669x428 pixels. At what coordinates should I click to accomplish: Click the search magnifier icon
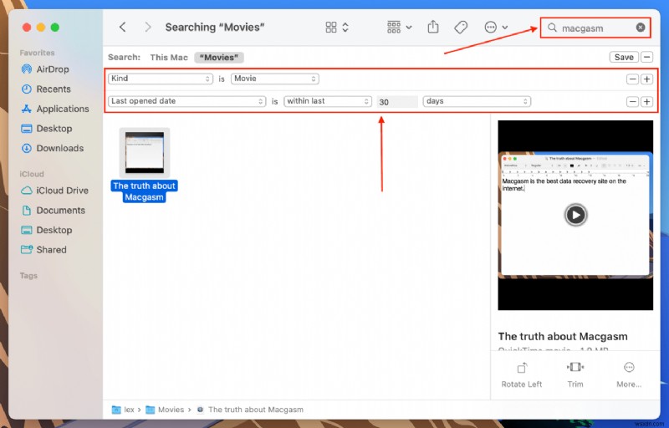click(x=552, y=28)
